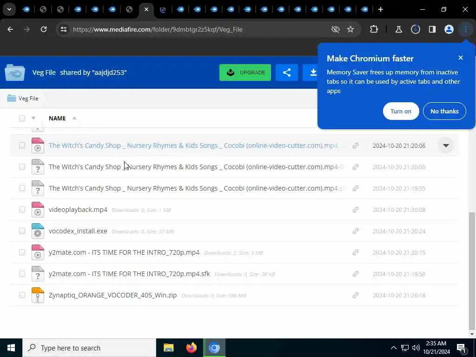Open the tab search dropdown arrow

pyautogui.click(x=9, y=9)
